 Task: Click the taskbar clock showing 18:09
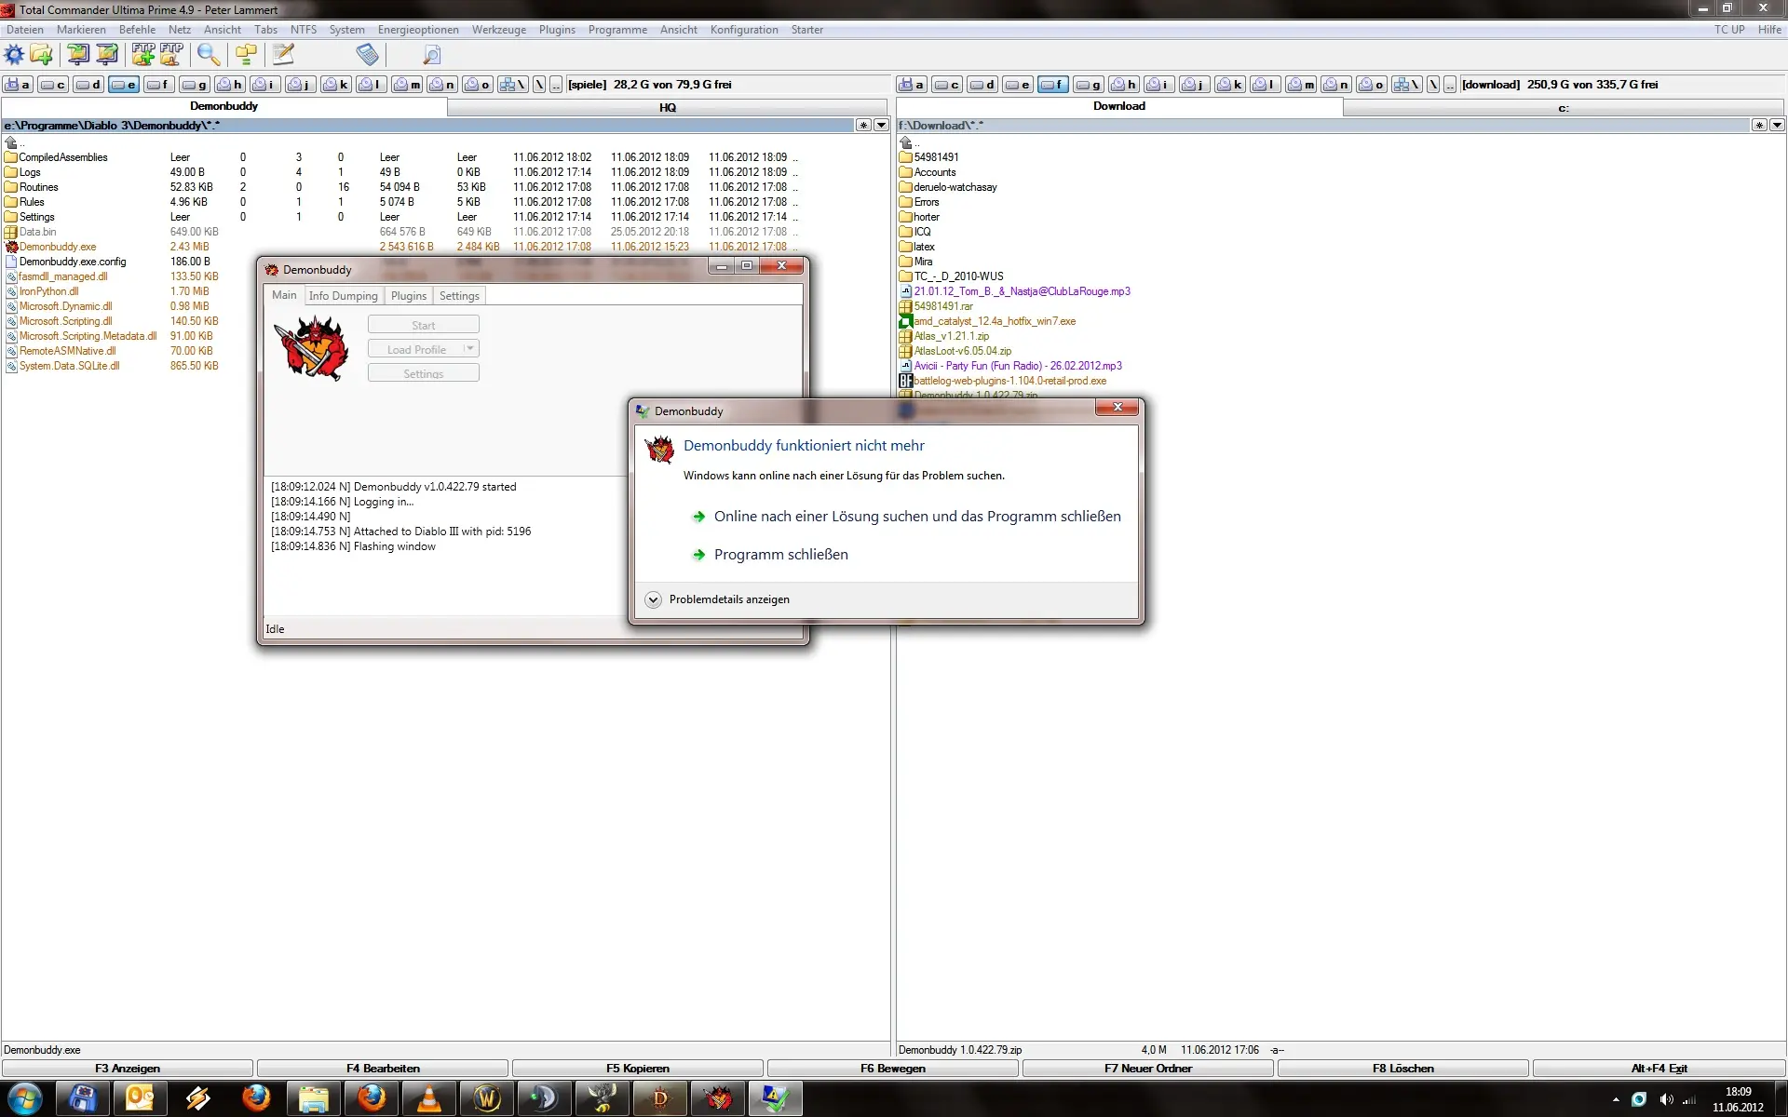click(x=1738, y=1099)
